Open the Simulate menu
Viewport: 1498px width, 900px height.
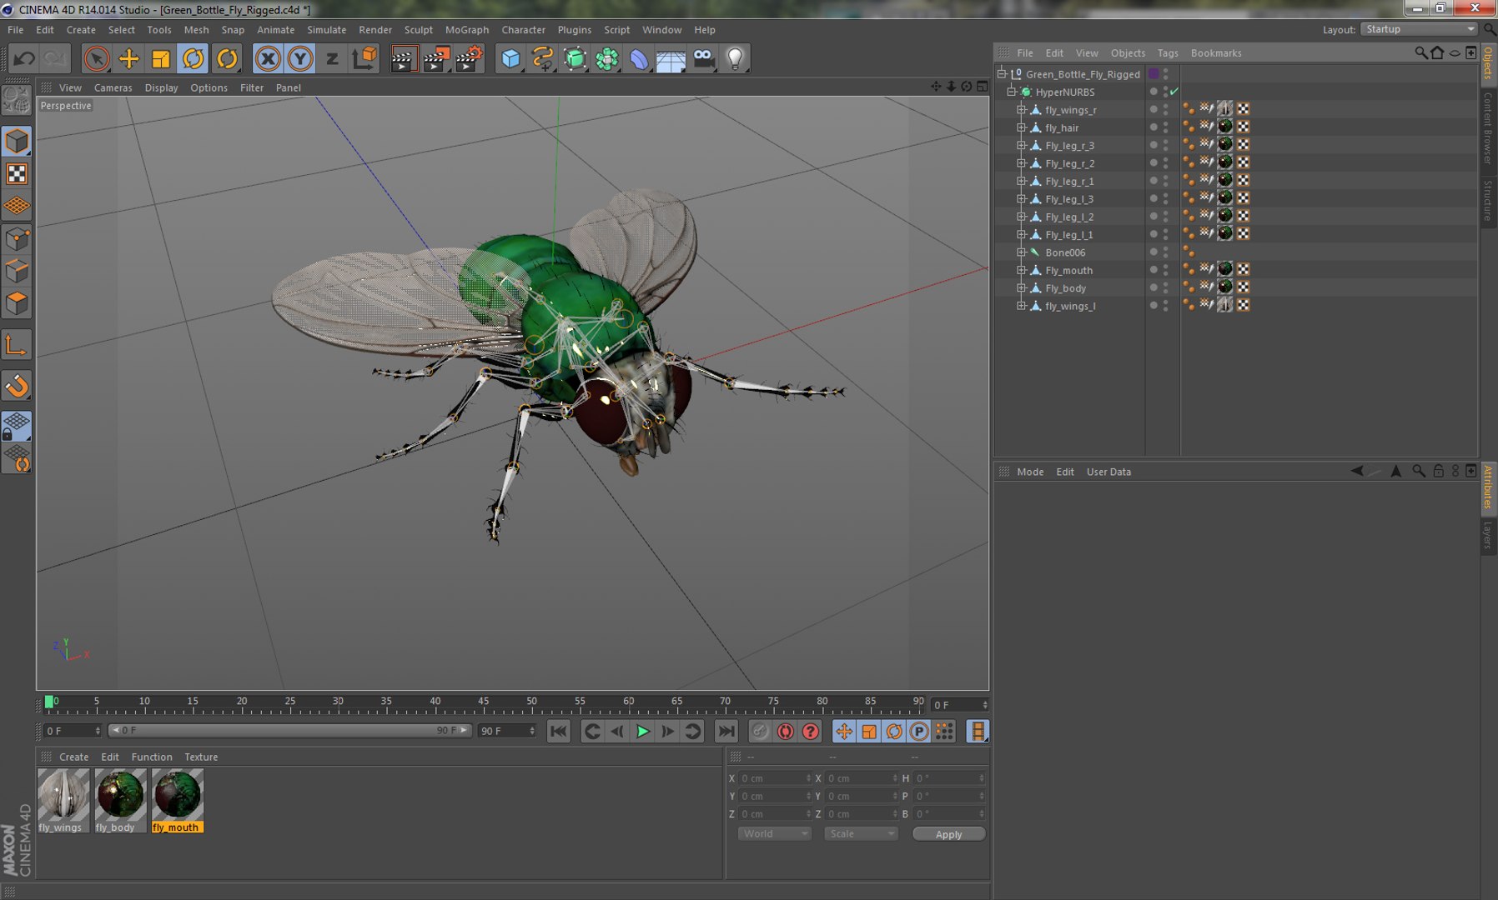coord(326,29)
